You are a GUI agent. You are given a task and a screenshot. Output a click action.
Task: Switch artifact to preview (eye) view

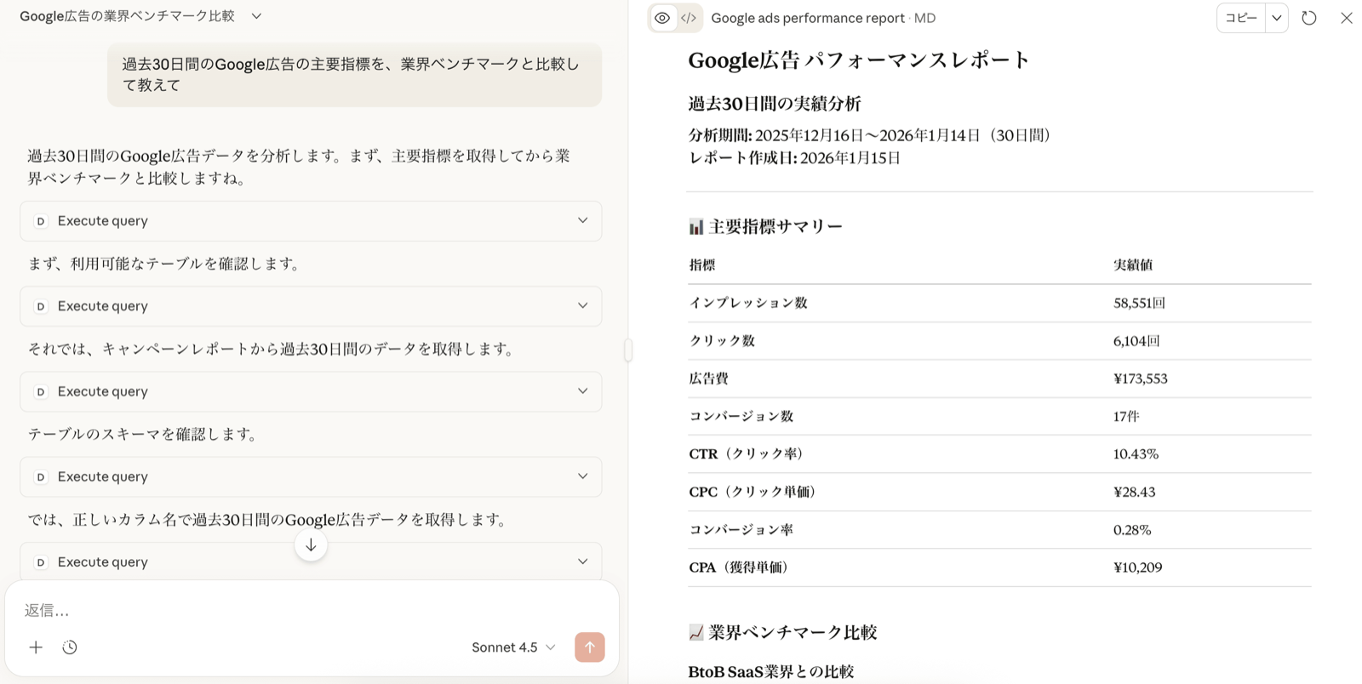(x=662, y=18)
